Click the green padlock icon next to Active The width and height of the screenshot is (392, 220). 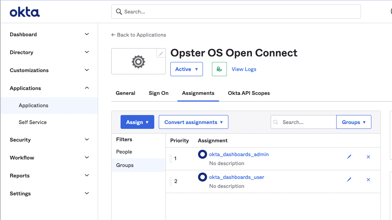coord(219,69)
